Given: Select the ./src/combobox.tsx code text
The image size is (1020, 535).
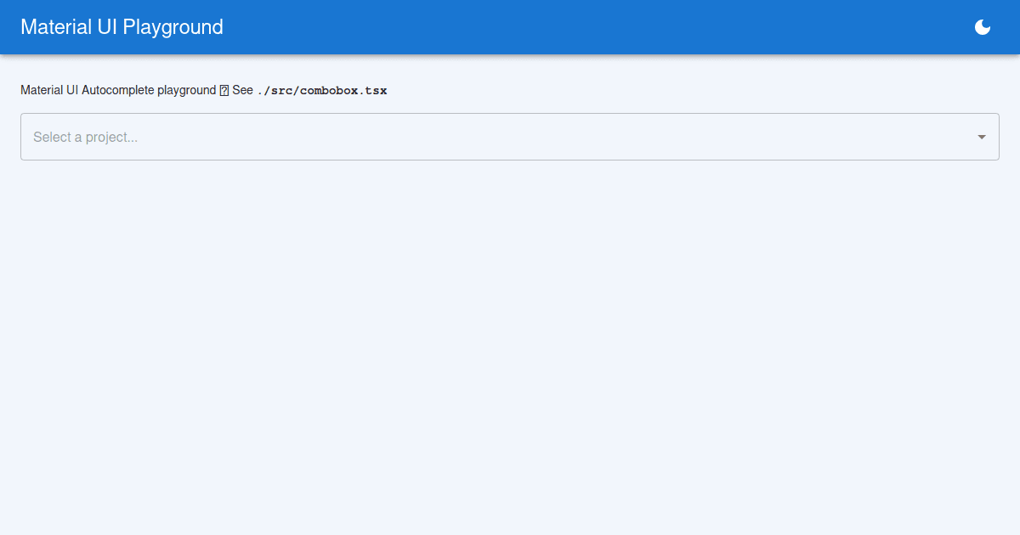Looking at the screenshot, I should pyautogui.click(x=321, y=90).
